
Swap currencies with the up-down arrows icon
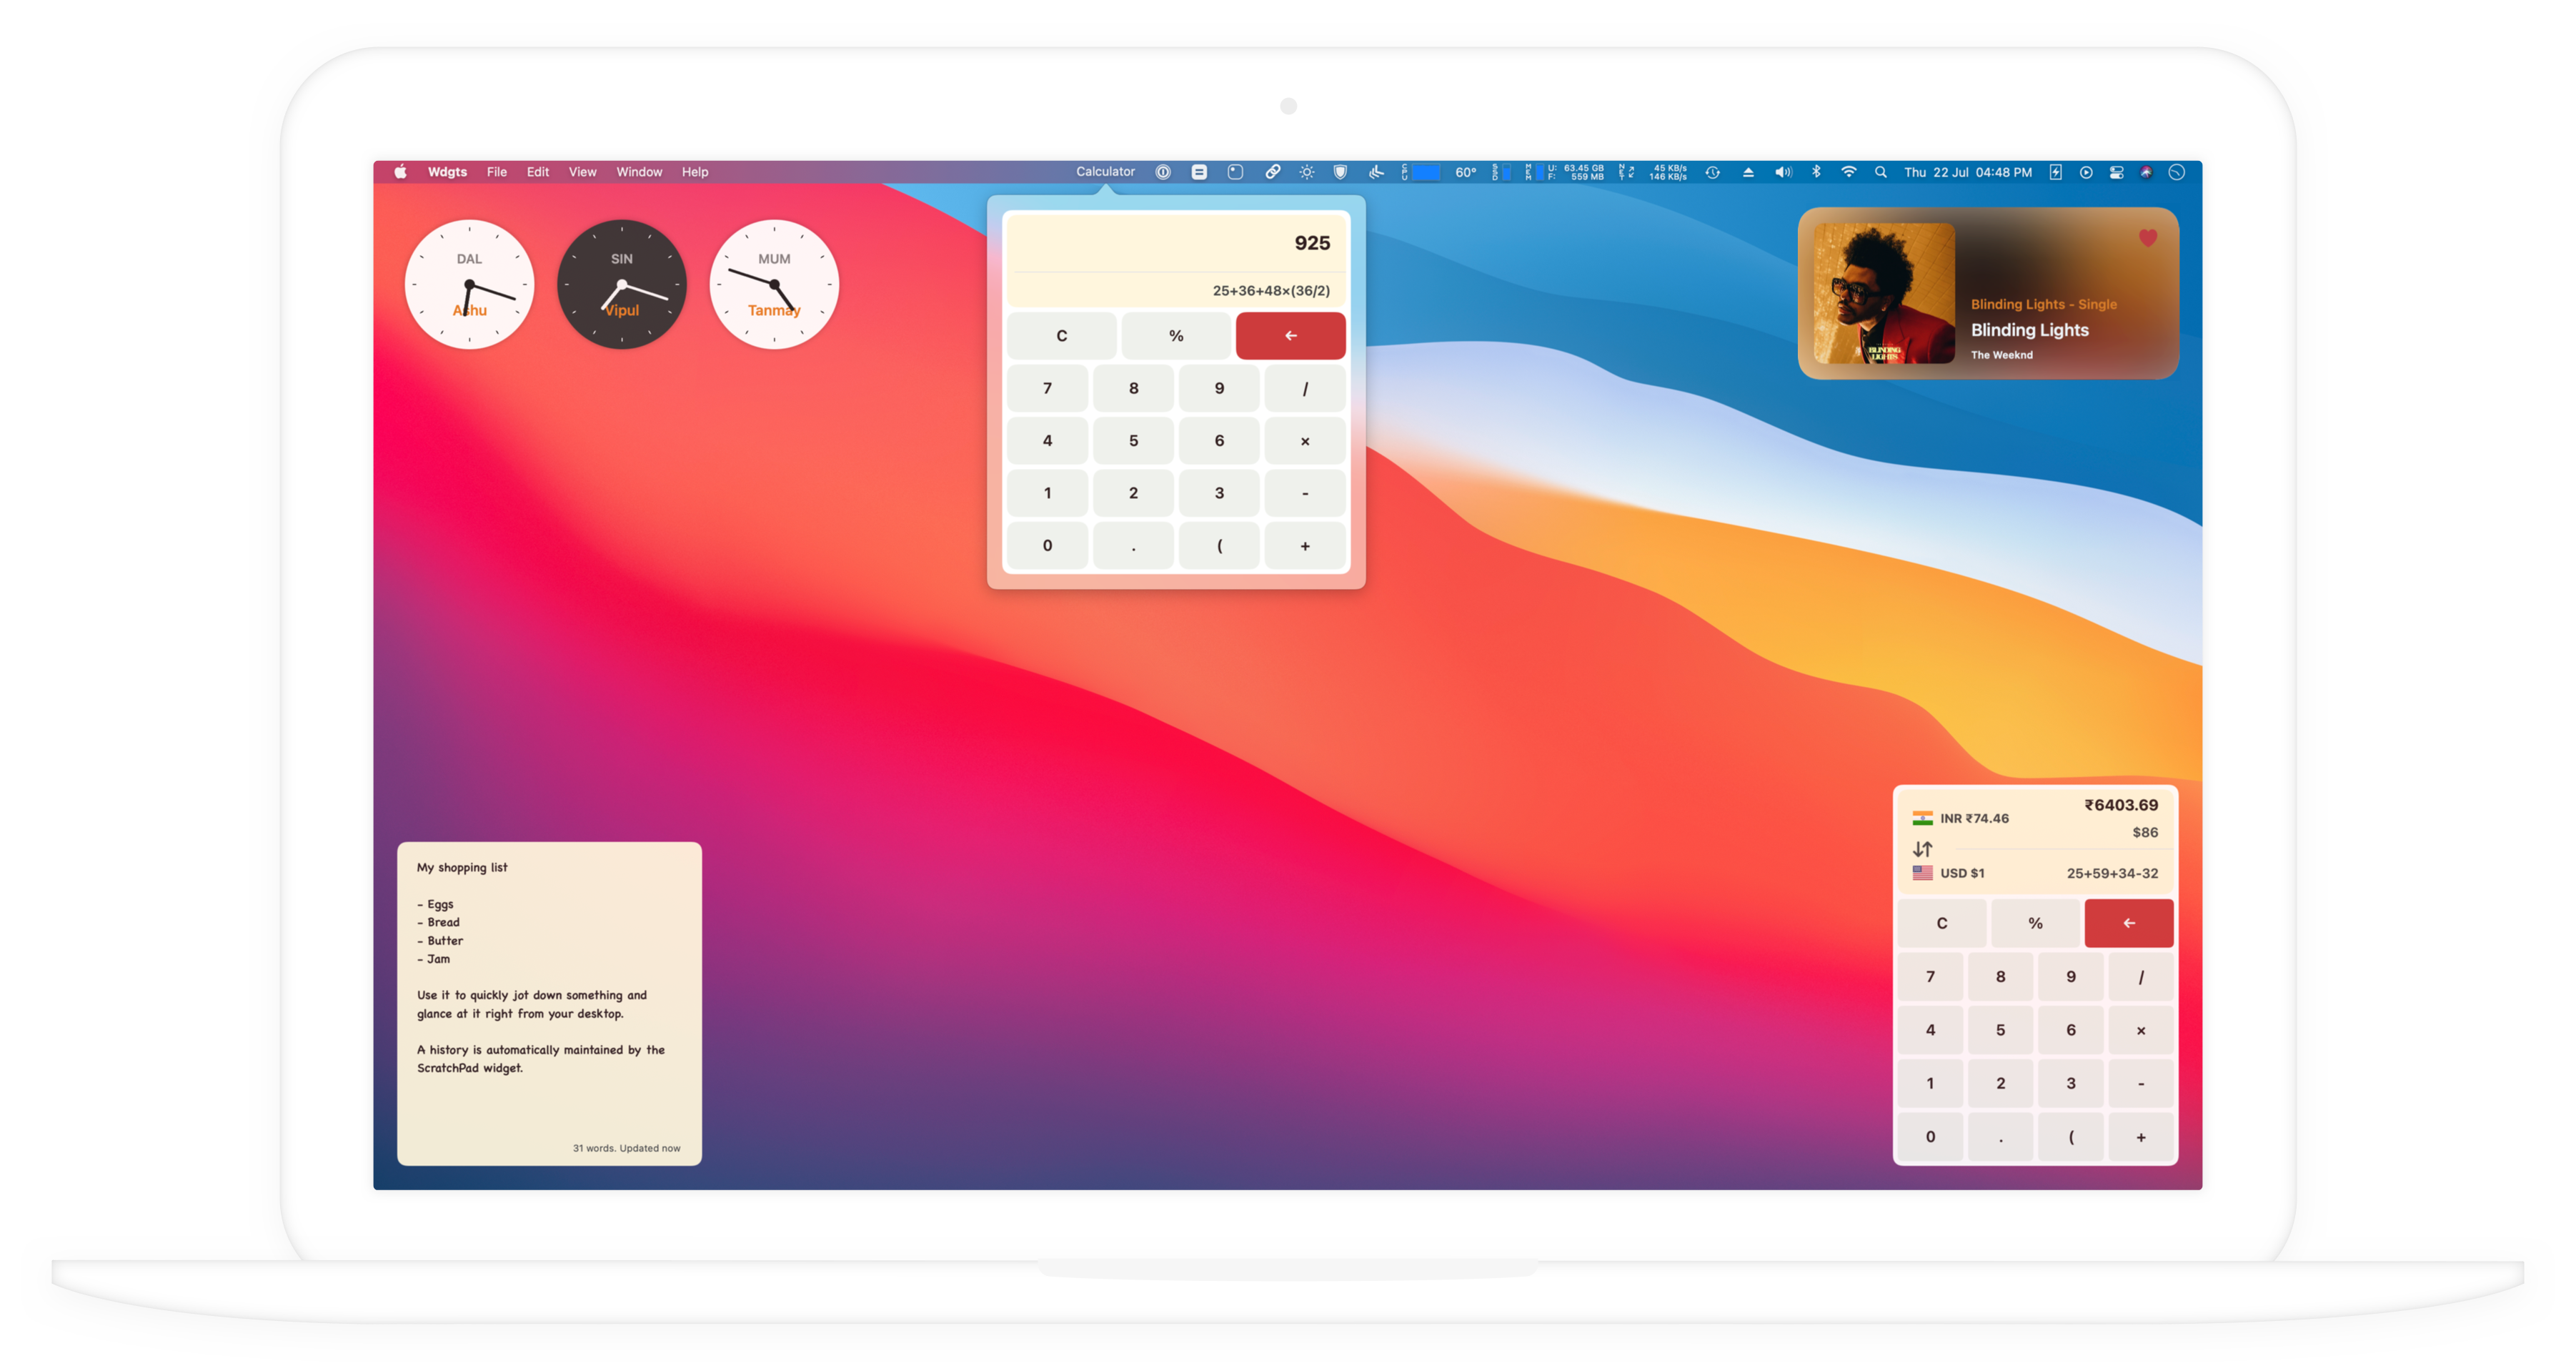coord(1922,849)
